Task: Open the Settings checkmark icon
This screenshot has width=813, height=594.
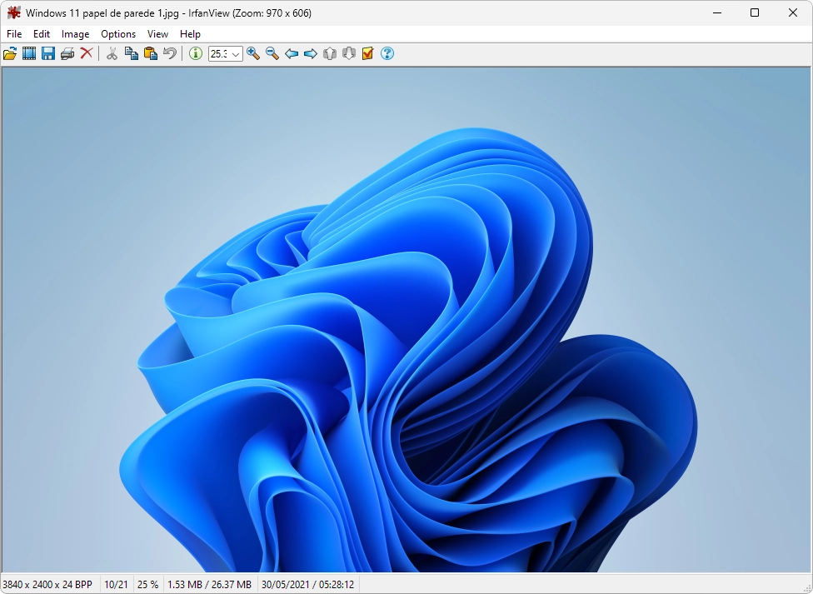Action: click(367, 53)
